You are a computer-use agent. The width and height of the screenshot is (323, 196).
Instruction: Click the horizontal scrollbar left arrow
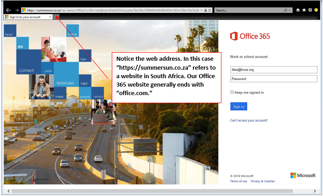(x=8, y=191)
